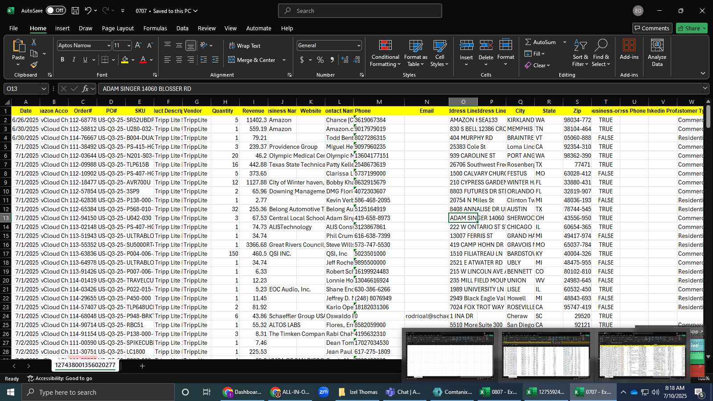
Task: Toggle top vertical alignment
Action: [168, 45]
